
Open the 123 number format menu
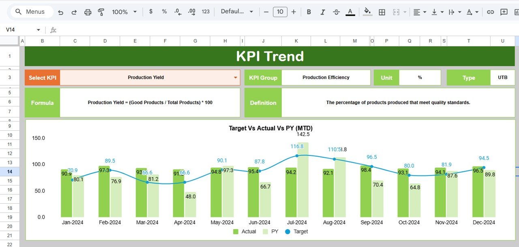point(206,12)
